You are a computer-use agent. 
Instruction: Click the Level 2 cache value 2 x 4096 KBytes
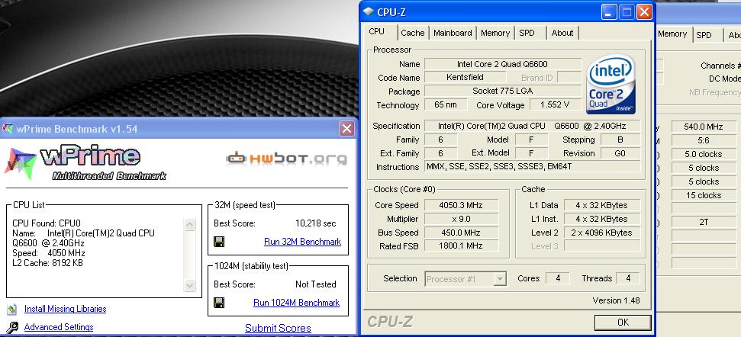603,233
